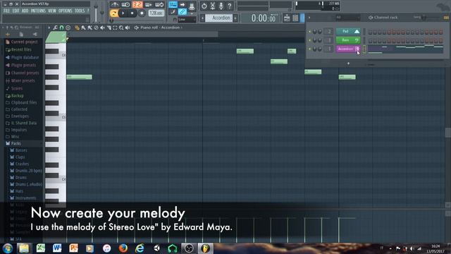The width and height of the screenshot is (451, 254).
Task: Select the brush draw-mode icon
Action: pos(173,12)
